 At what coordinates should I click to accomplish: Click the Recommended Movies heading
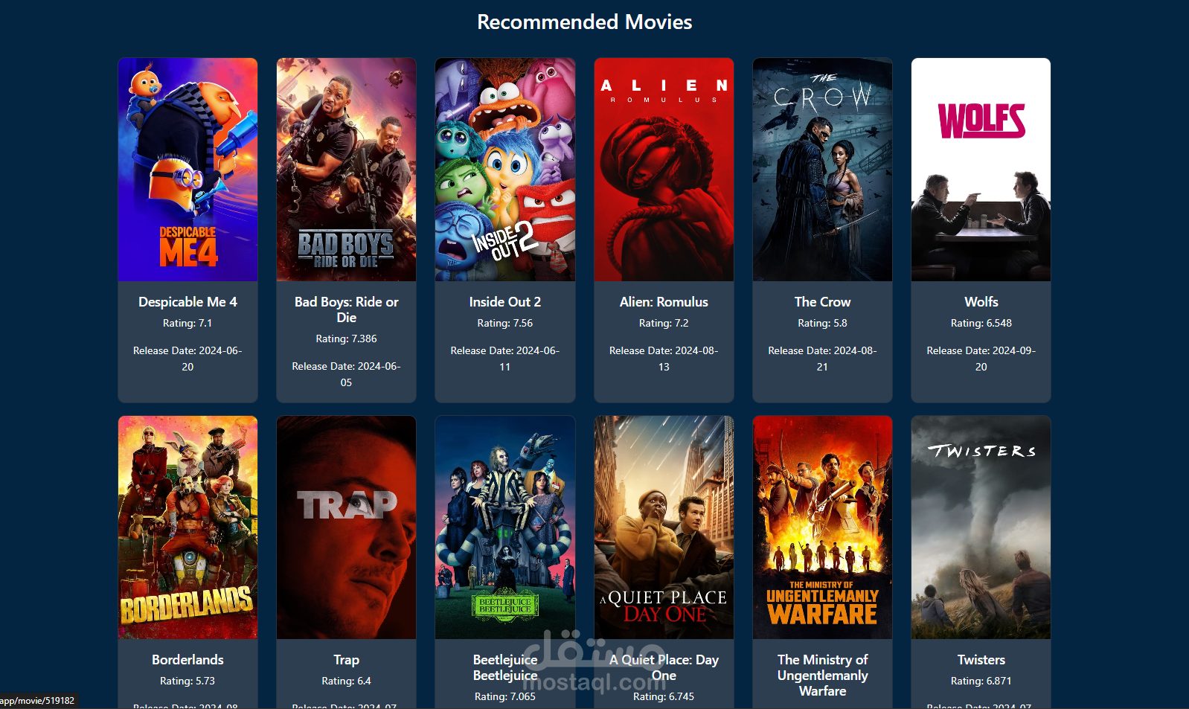point(584,22)
